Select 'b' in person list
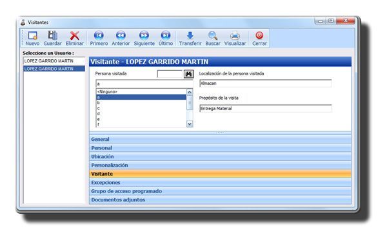387x242 pixels. tap(141, 103)
